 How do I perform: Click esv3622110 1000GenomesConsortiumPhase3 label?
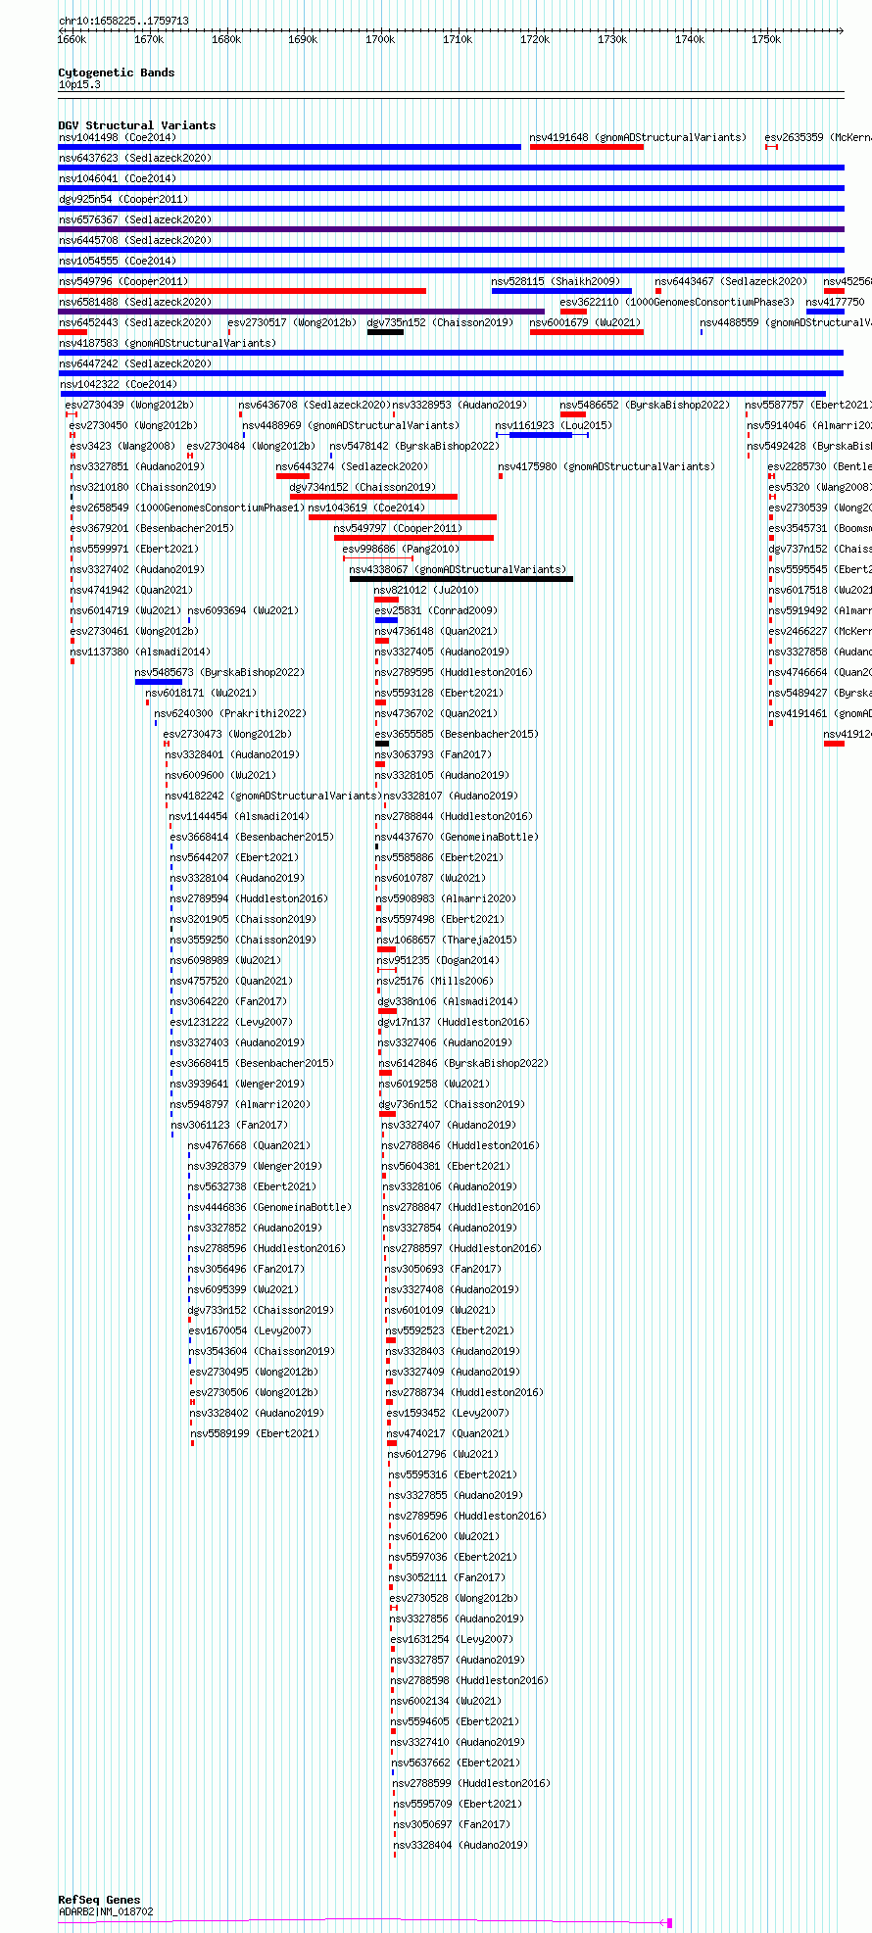pos(677,302)
